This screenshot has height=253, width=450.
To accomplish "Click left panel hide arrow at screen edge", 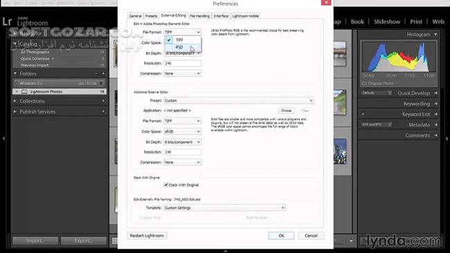I will 3,138.
